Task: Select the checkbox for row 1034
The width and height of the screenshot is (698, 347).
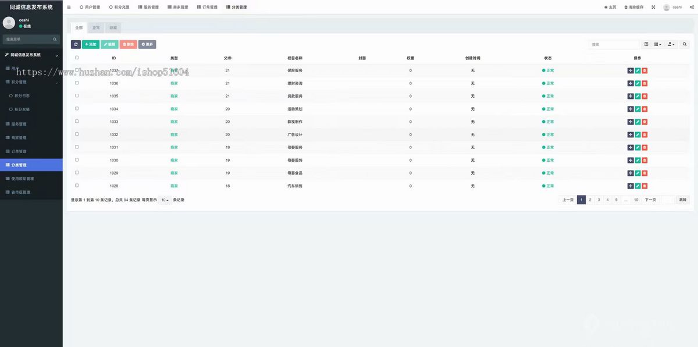Action: click(x=77, y=108)
